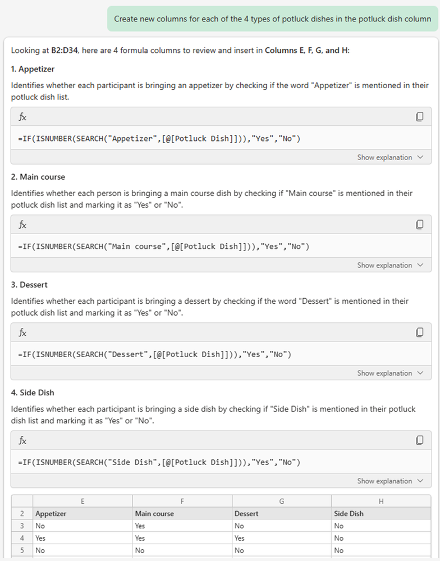Expand Show explanation for Dessert formula
Image resolution: width=440 pixels, height=561 pixels.
pos(390,373)
